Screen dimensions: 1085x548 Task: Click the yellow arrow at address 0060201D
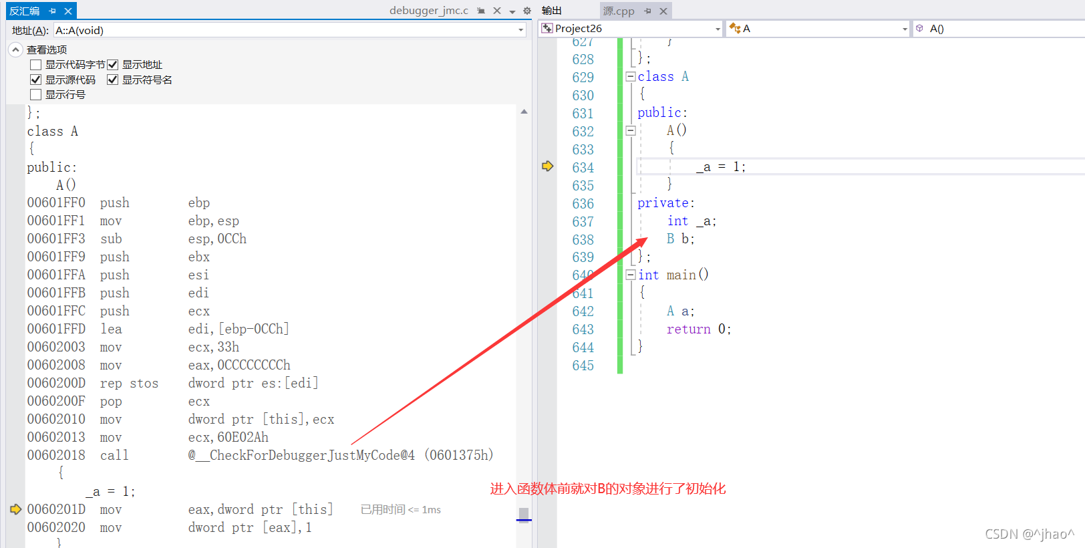tap(15, 509)
